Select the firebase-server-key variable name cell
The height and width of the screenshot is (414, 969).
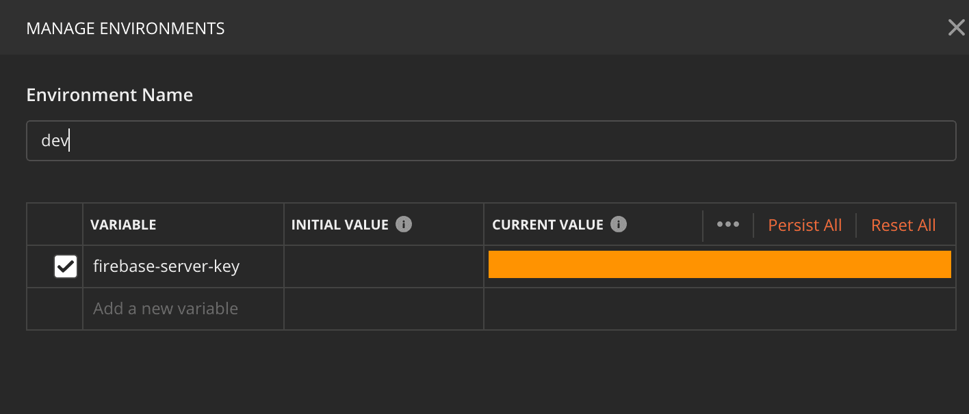coord(183,266)
